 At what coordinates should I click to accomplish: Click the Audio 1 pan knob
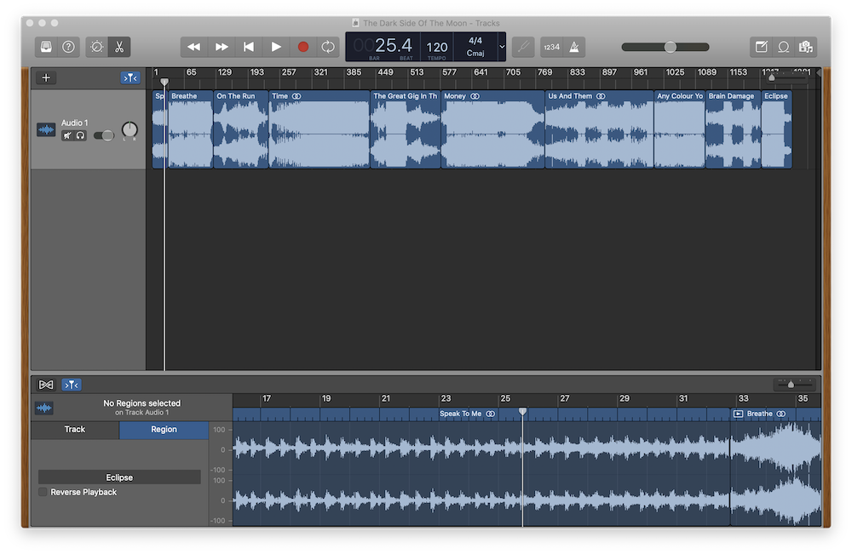tap(130, 130)
